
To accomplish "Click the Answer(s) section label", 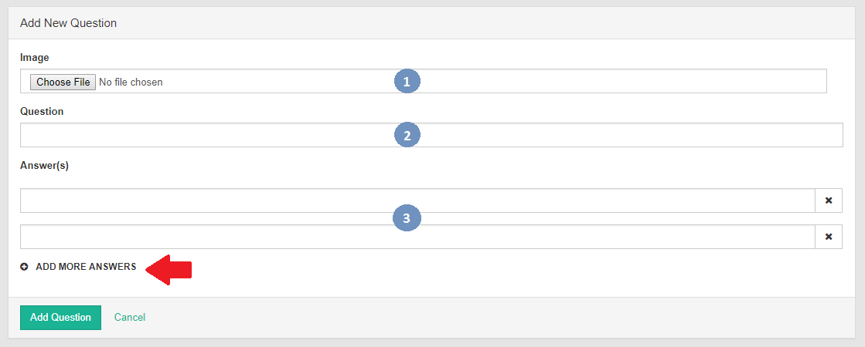I will pyautogui.click(x=44, y=165).
